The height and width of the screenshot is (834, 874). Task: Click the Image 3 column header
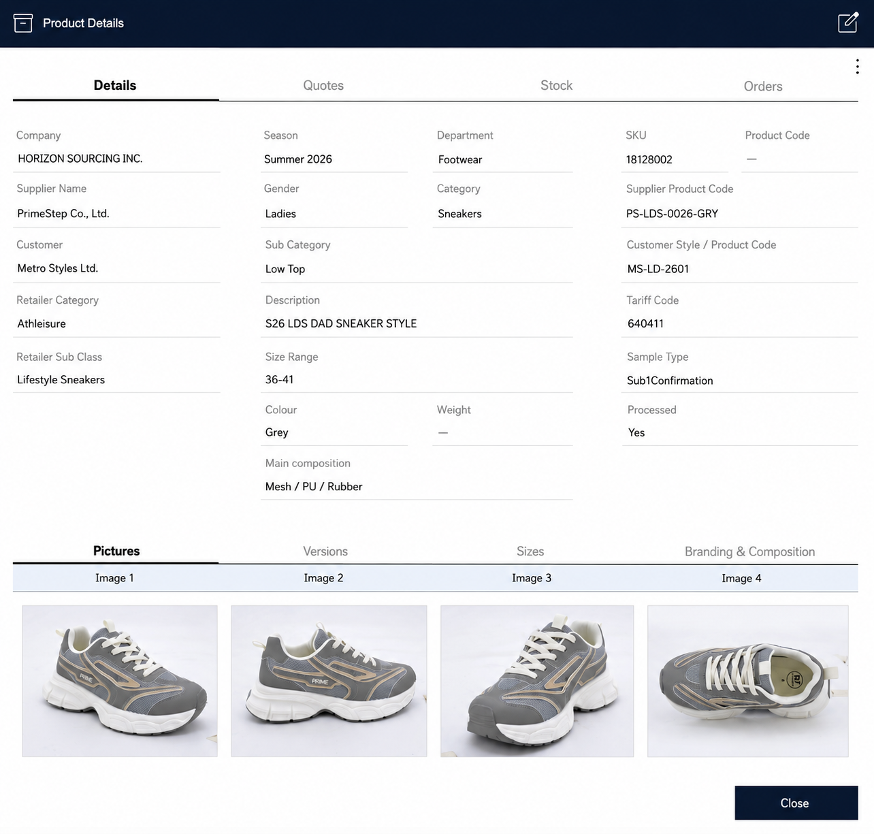click(x=532, y=578)
